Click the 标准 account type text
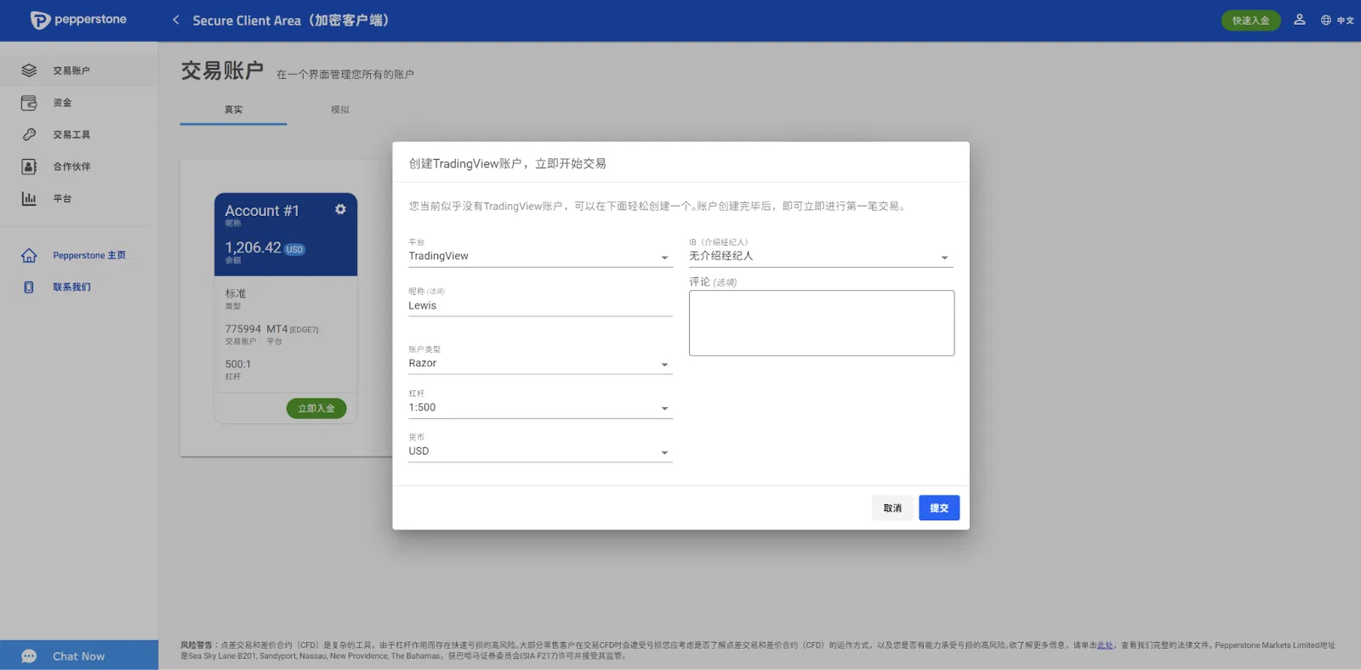1361x670 pixels. click(x=236, y=293)
